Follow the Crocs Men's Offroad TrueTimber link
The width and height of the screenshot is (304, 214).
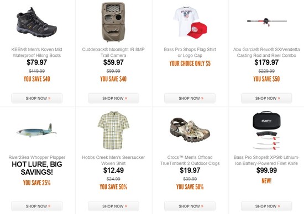190,160
